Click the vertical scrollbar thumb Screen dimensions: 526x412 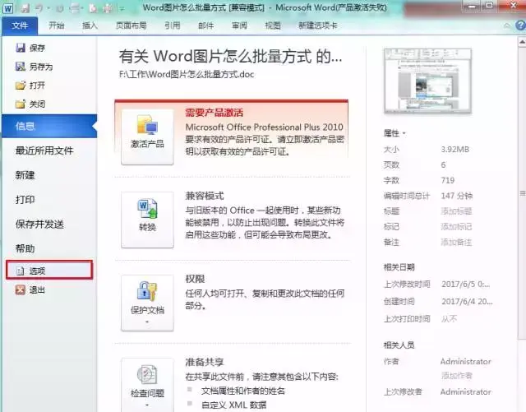tap(522, 193)
